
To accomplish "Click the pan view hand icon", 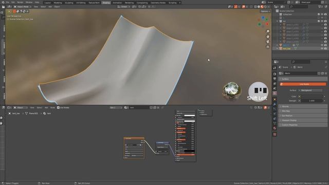I will coord(268,36).
